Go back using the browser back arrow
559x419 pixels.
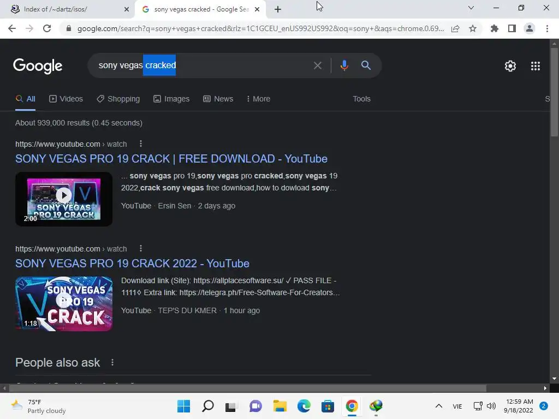[12, 28]
